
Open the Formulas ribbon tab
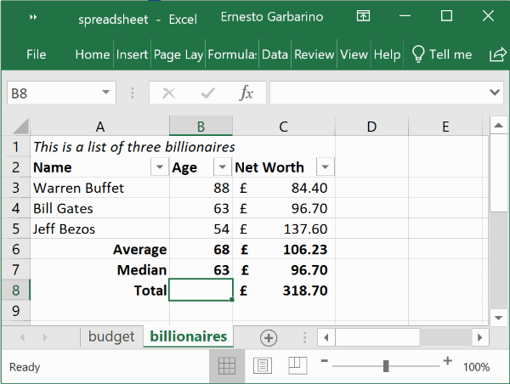(x=232, y=54)
